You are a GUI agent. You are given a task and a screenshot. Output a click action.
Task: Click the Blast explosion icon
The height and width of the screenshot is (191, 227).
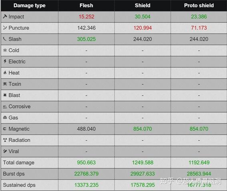(5, 95)
